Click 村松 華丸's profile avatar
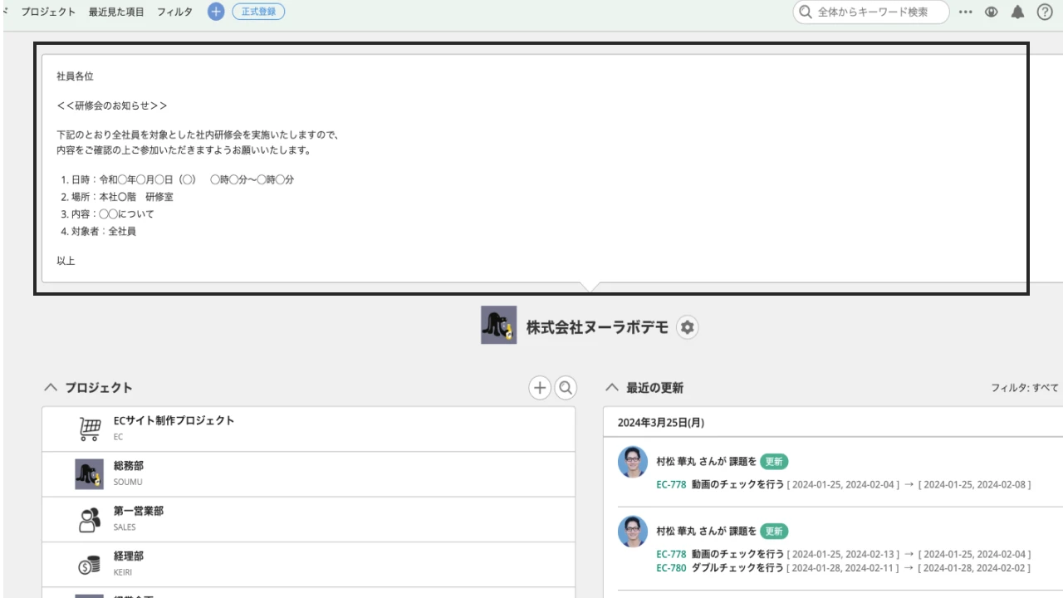The image size is (1063, 598). point(633,462)
